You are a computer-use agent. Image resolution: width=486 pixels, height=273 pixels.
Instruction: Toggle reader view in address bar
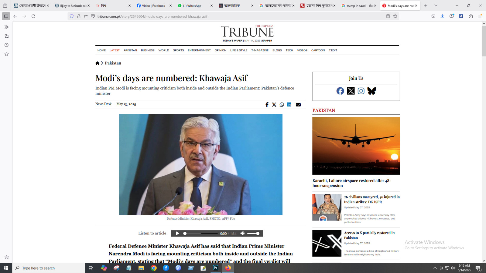tap(388, 16)
